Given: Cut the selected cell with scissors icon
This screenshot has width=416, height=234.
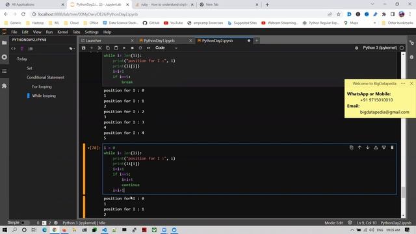Looking at the screenshot, I should 99,48.
